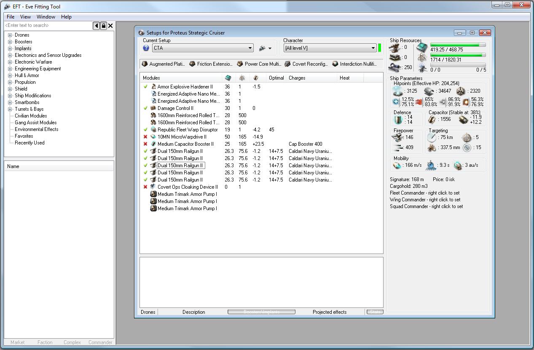Toggle first Dual 150mm Railgun II checkmark
534x350 pixels.
tap(145, 151)
